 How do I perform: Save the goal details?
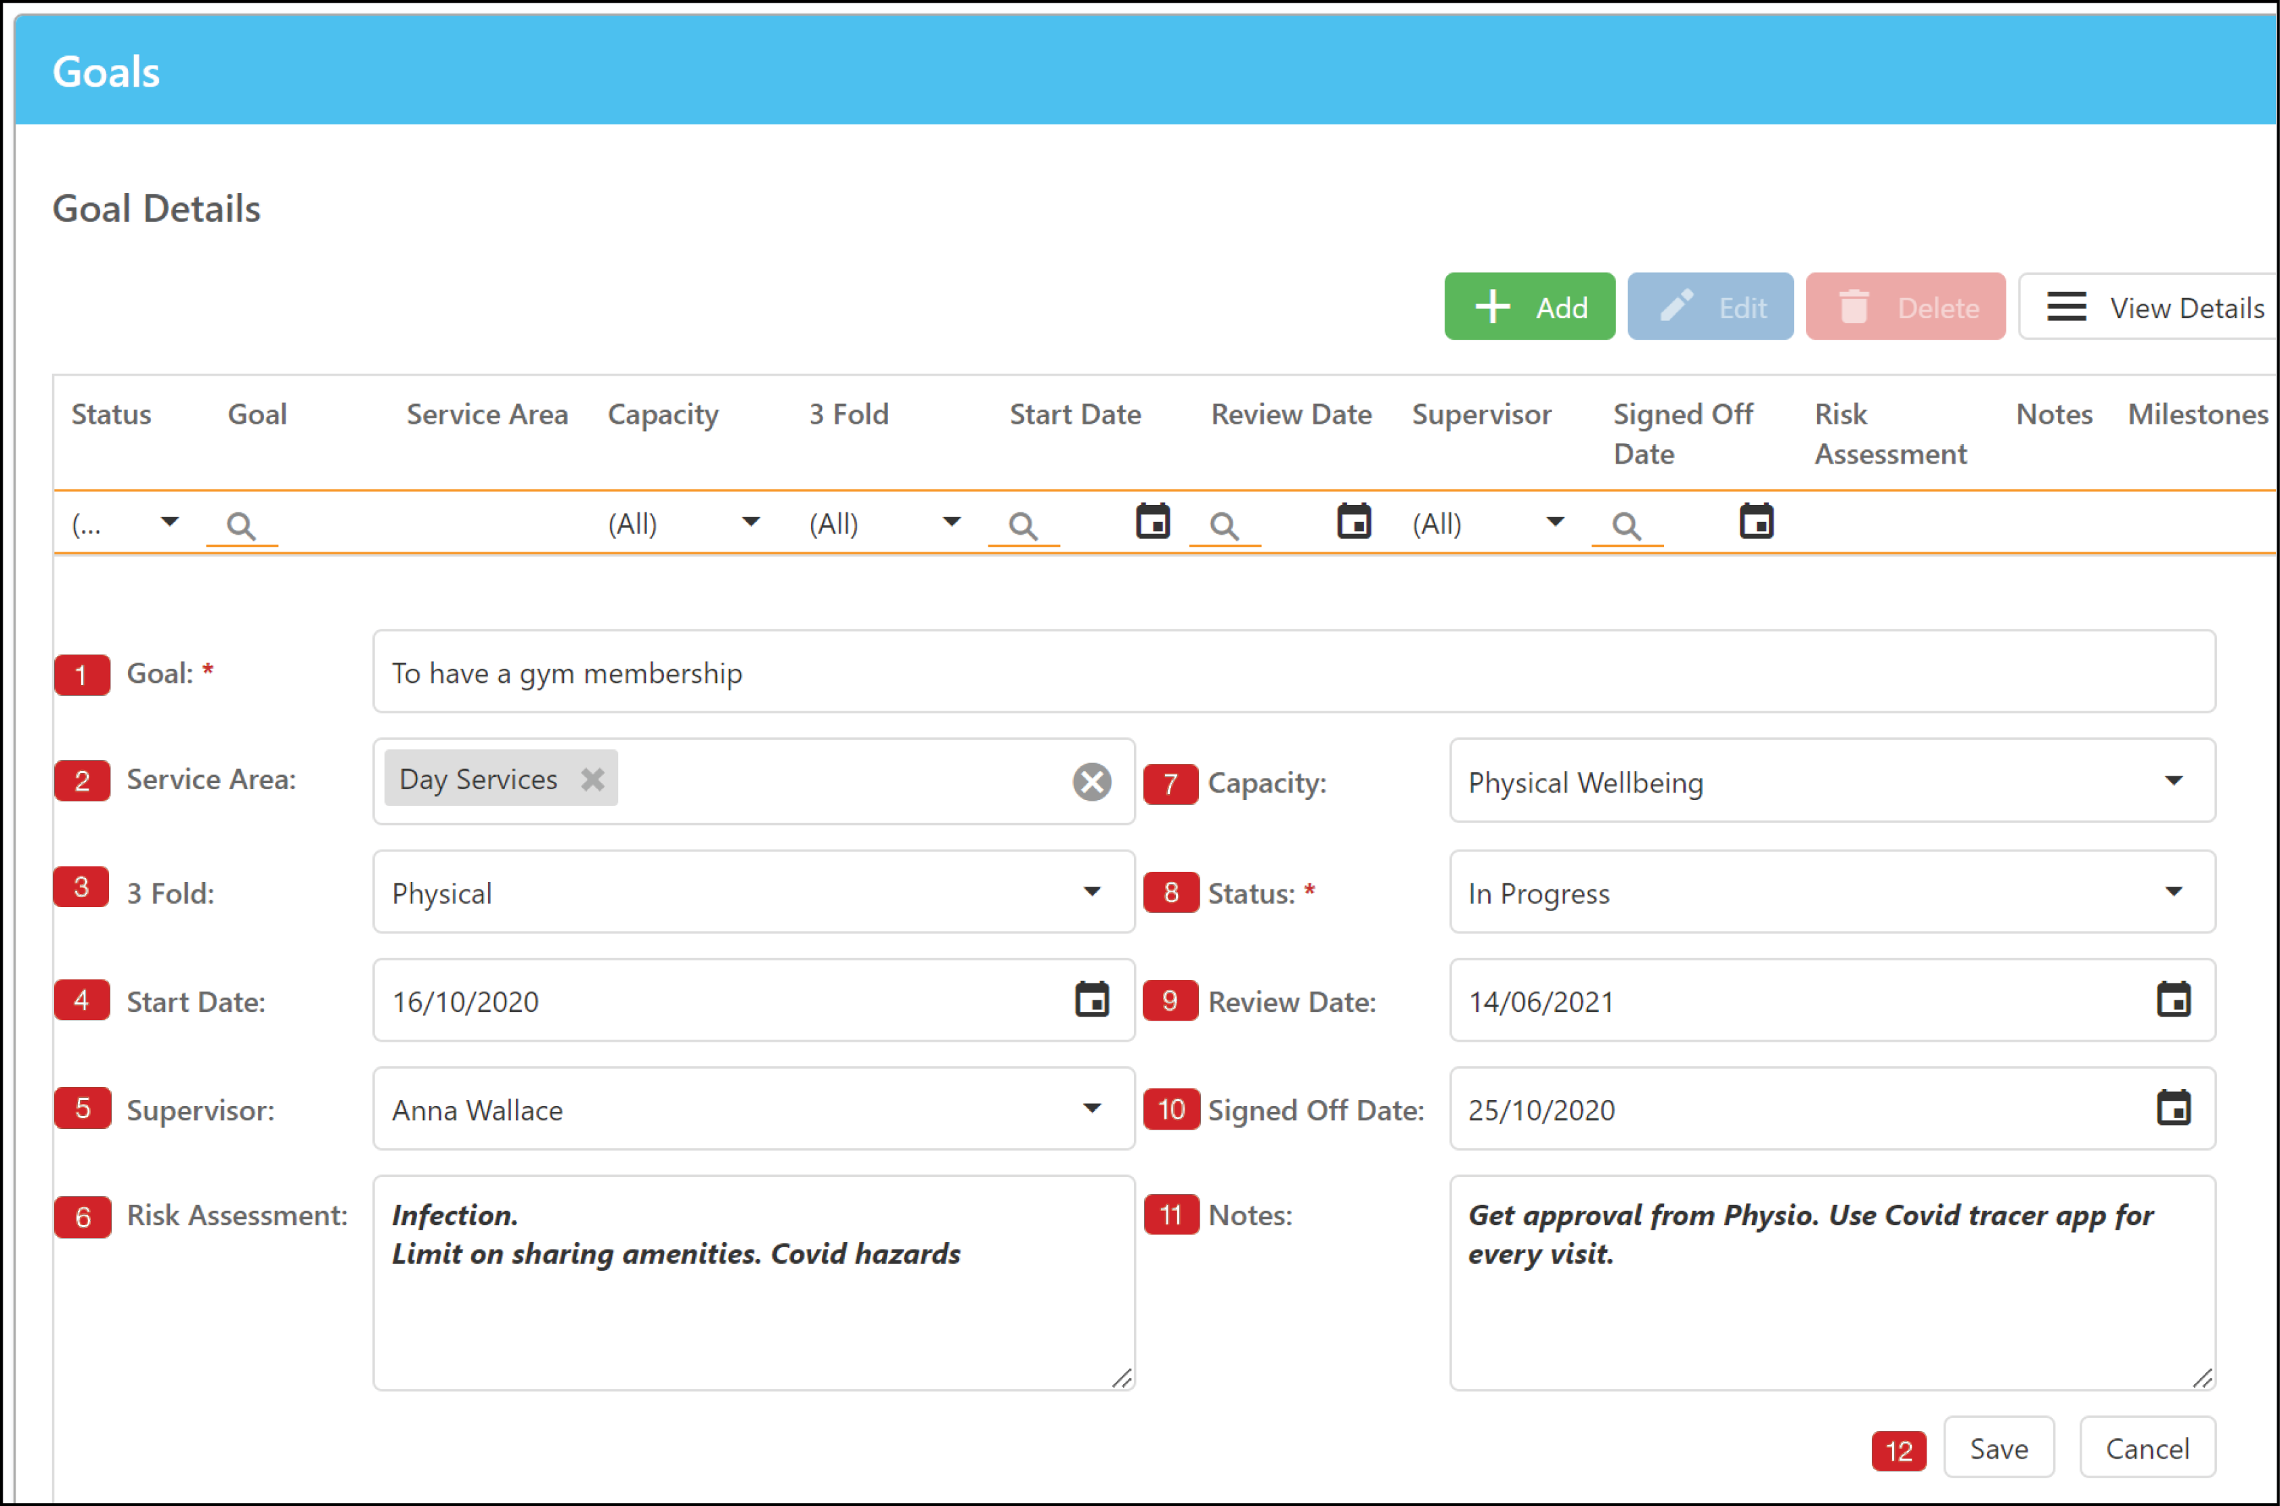[x=1998, y=1447]
